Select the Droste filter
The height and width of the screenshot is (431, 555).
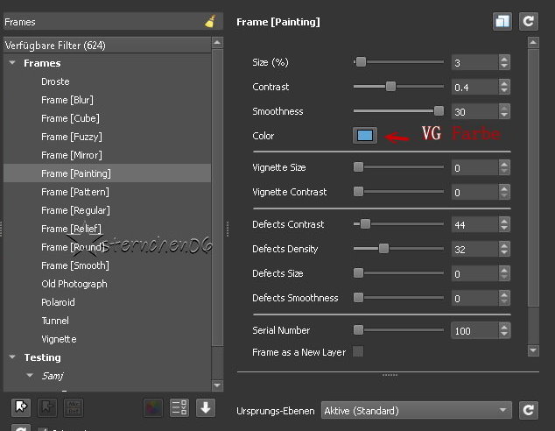(x=55, y=81)
